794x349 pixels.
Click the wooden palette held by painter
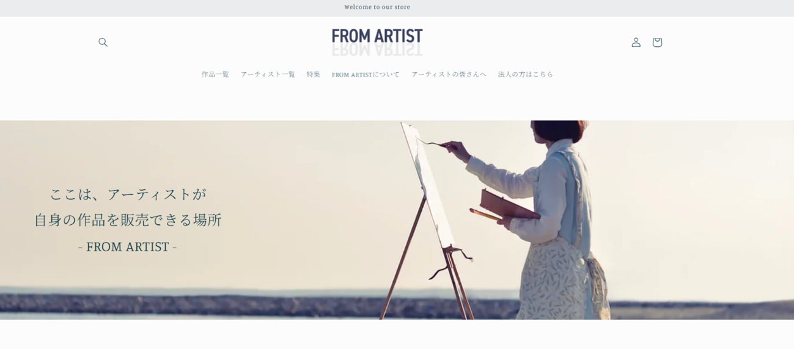pos(507,206)
